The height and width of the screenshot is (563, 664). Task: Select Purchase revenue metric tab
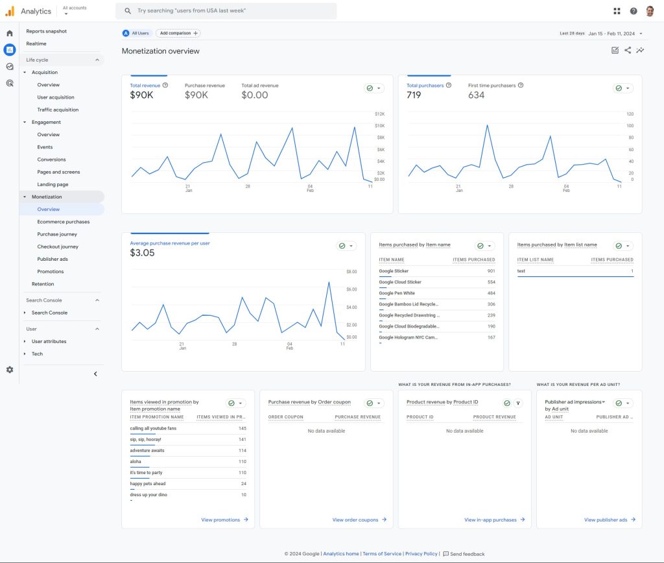click(x=204, y=91)
